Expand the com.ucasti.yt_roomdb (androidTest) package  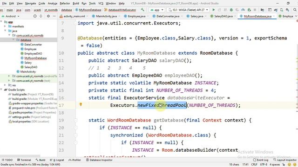(9, 76)
